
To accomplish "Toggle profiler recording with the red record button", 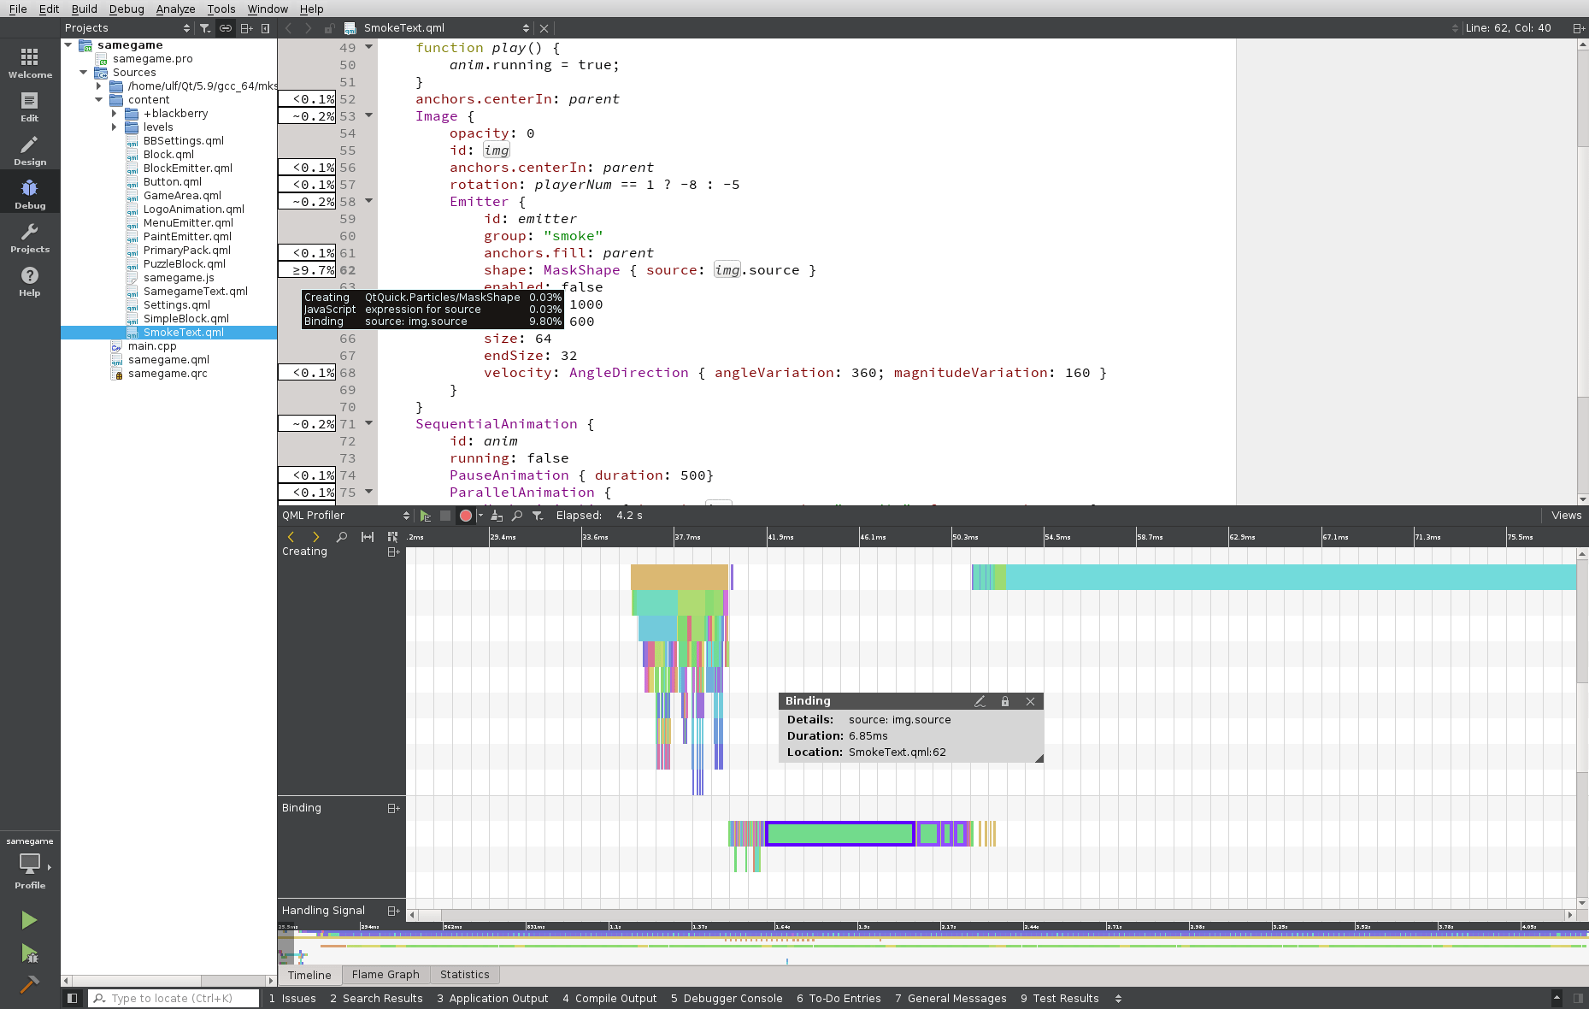I will pos(465,516).
